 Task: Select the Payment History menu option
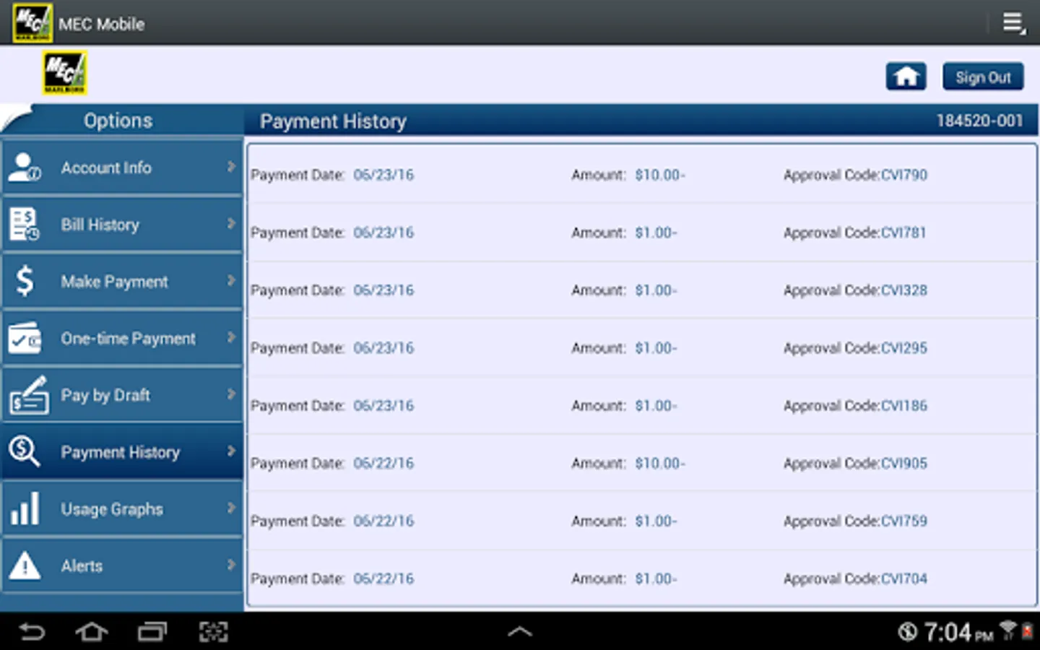coord(122,451)
